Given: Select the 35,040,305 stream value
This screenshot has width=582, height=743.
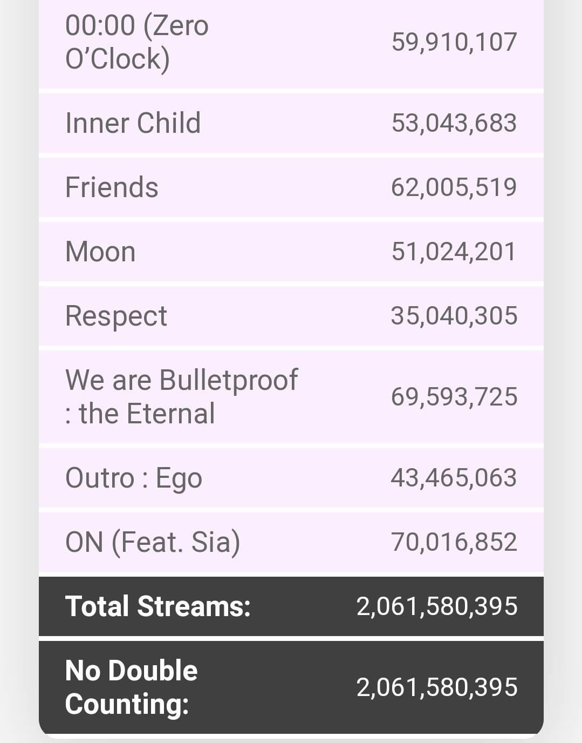Looking at the screenshot, I should pos(454,316).
